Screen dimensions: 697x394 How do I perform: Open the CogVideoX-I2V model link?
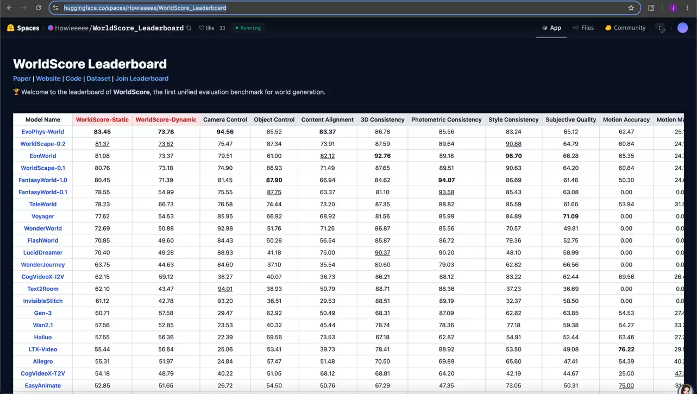click(43, 277)
